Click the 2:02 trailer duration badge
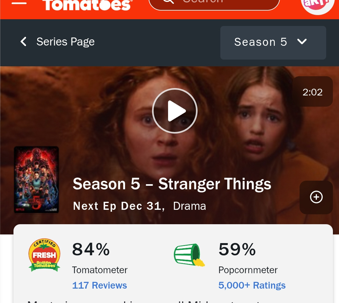 (x=312, y=92)
